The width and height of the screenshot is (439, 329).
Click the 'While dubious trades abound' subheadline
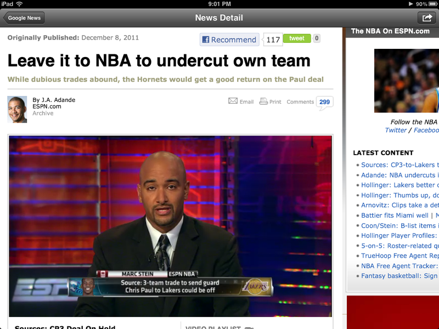(x=166, y=80)
